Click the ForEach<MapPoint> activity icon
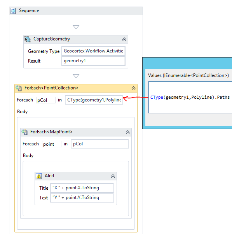Viewport: 232px width, 234px height. click(24, 132)
